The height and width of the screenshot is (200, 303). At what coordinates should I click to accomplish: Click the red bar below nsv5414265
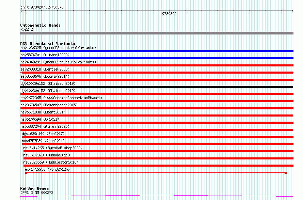[x=158, y=151]
